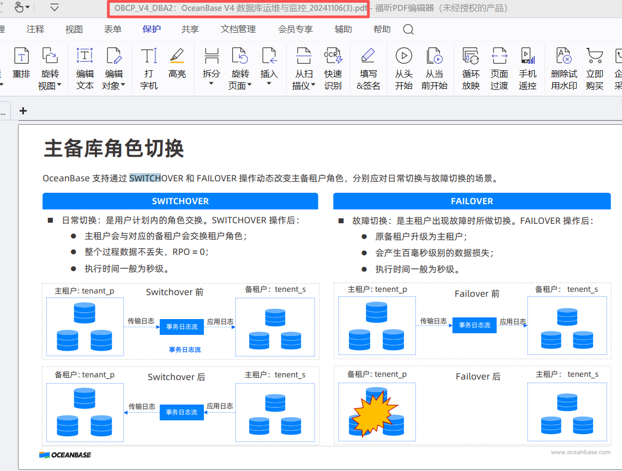
Task: Click the search magnifier in the ribbon tabs
Action: click(408, 29)
